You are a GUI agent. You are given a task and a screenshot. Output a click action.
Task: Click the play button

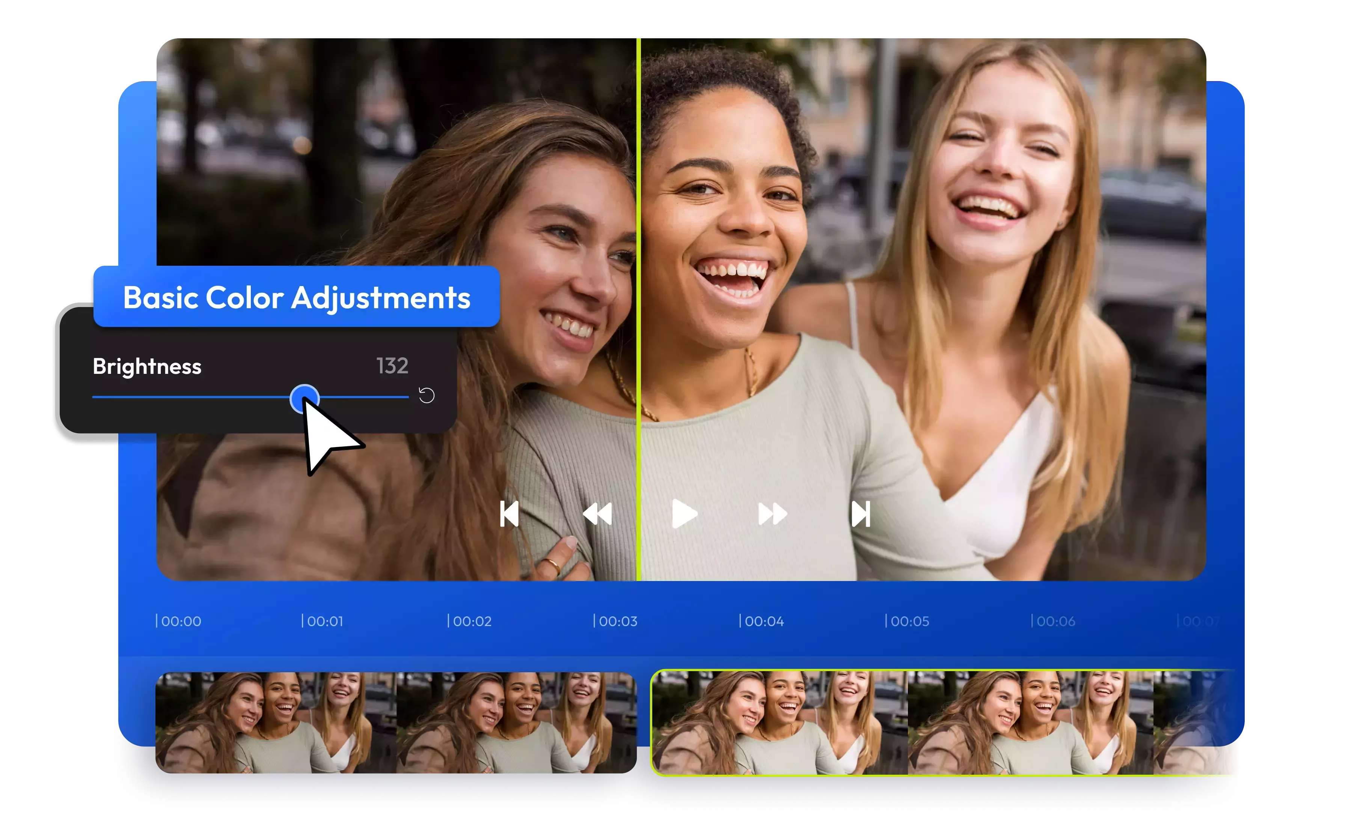[x=684, y=513]
